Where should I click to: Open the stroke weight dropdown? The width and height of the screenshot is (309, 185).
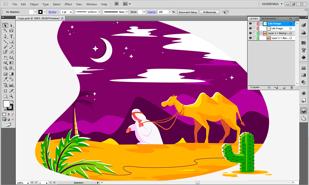(71, 12)
